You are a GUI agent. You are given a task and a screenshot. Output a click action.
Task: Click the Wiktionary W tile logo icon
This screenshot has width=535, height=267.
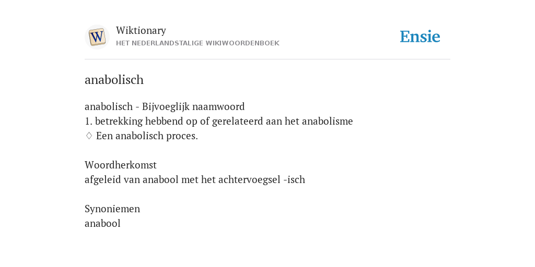tap(97, 37)
